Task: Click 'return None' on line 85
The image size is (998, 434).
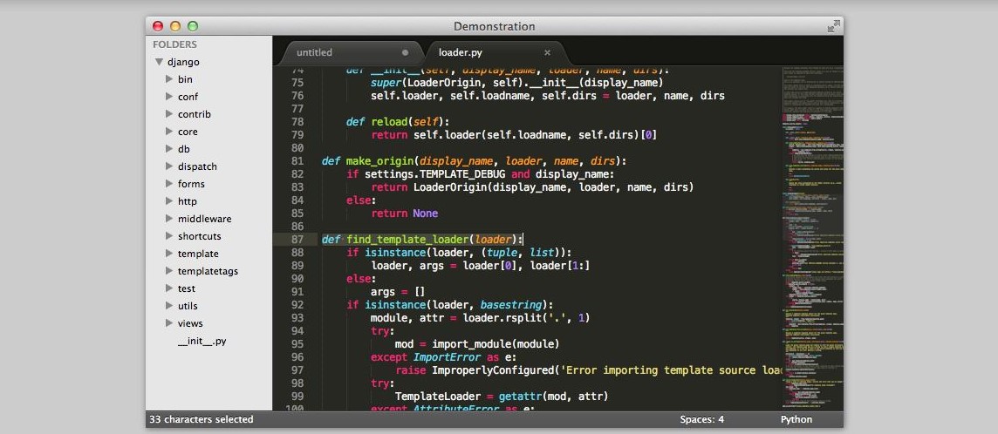Action: [405, 214]
